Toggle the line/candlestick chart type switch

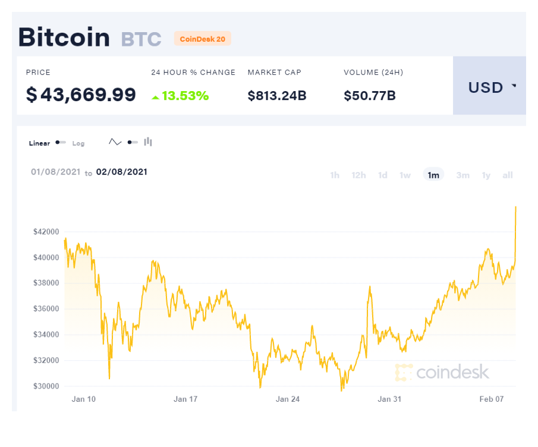[132, 142]
